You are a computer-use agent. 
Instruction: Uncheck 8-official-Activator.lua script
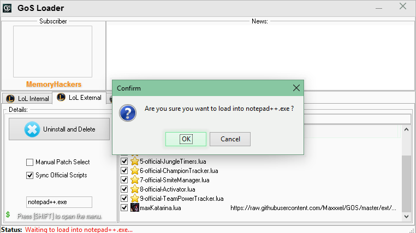point(124,189)
